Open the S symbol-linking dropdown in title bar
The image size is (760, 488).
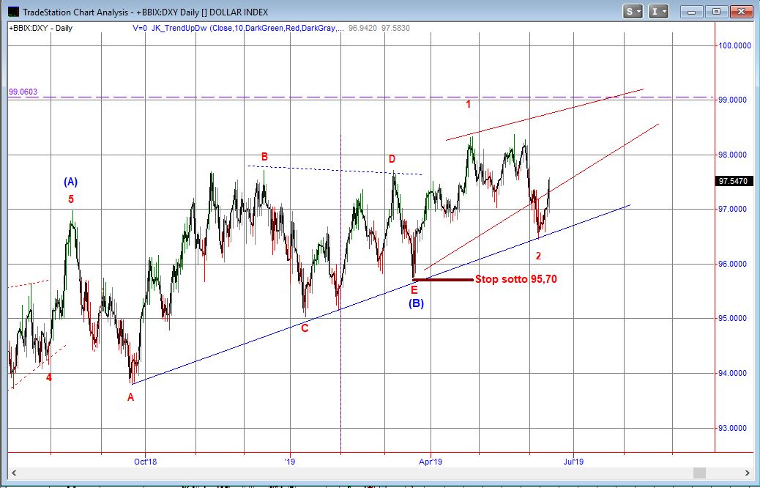coord(633,12)
